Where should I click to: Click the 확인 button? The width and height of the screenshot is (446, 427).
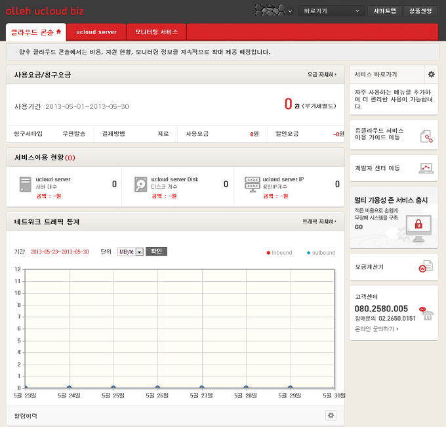click(157, 251)
